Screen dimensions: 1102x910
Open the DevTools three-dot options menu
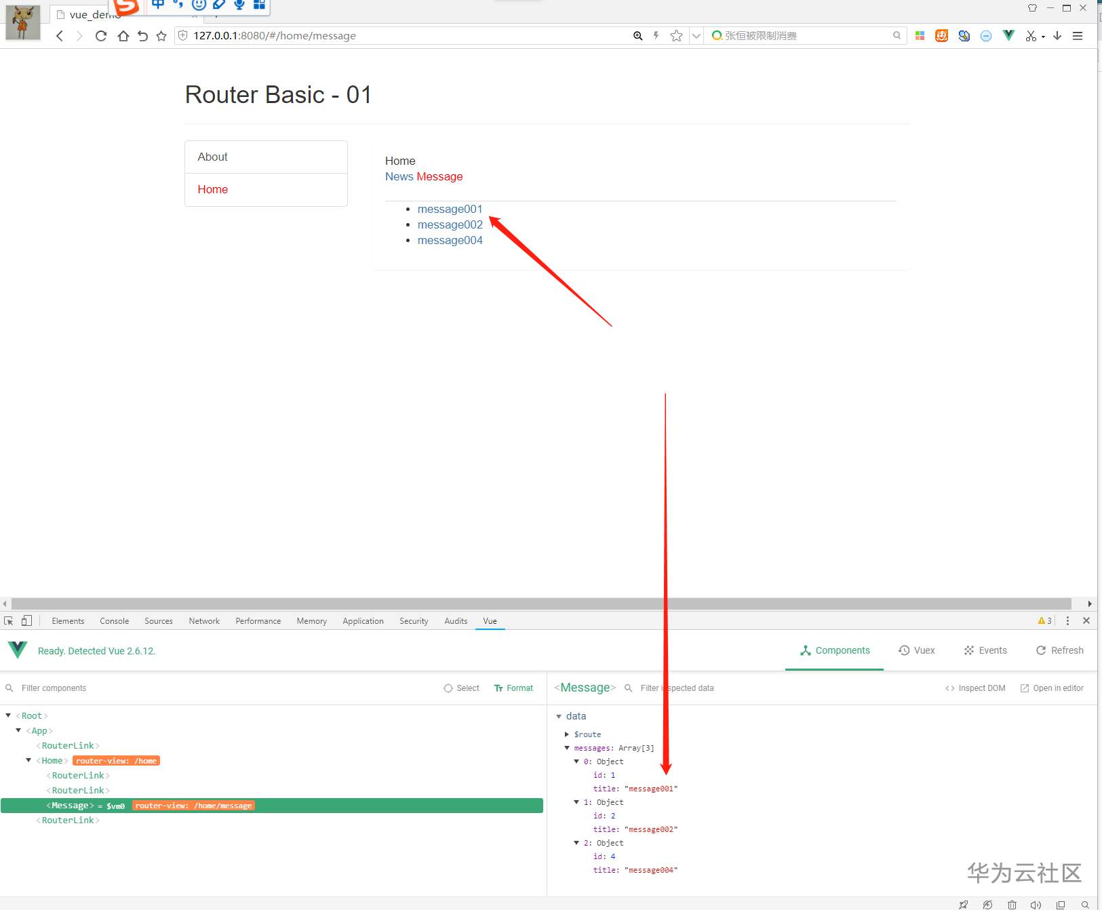pos(1067,620)
